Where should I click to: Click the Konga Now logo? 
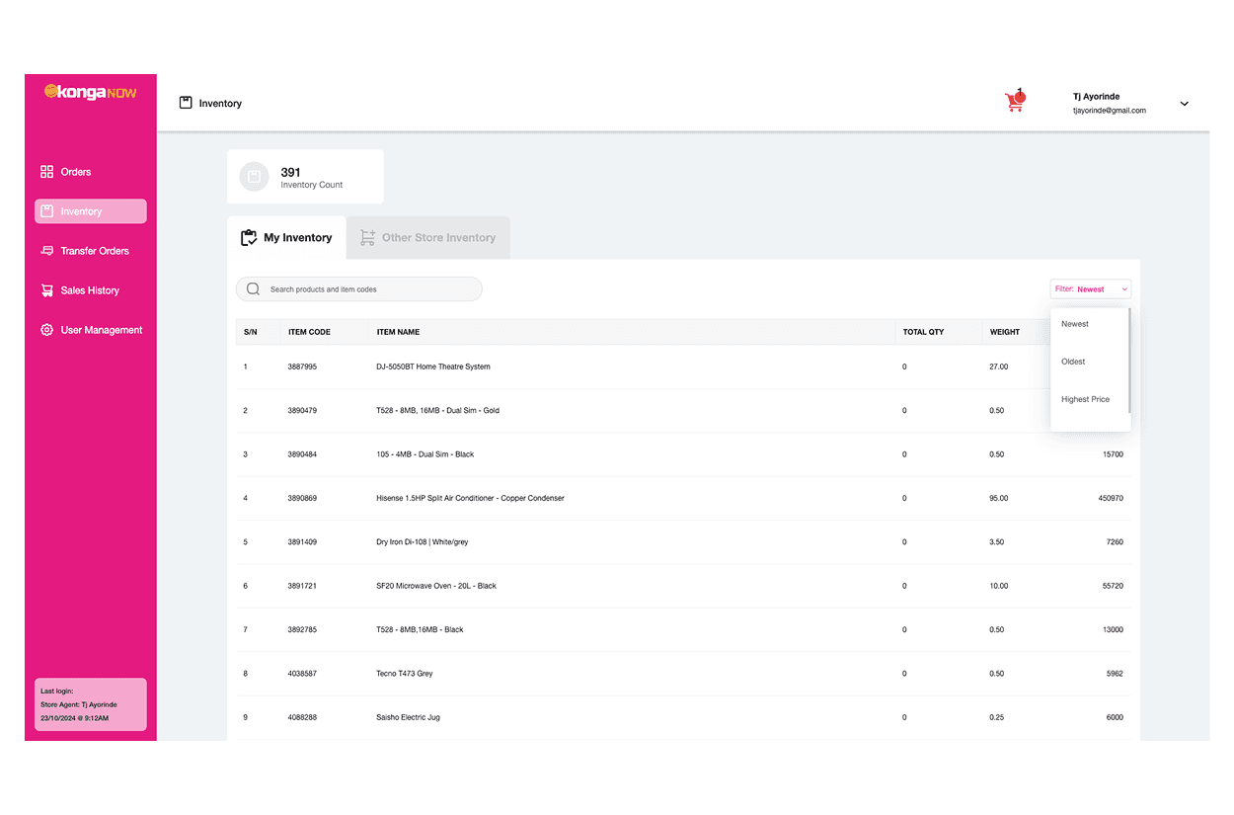point(91,92)
